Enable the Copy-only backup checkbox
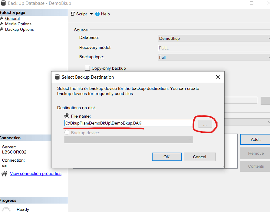270x212 pixels. pos(88,68)
